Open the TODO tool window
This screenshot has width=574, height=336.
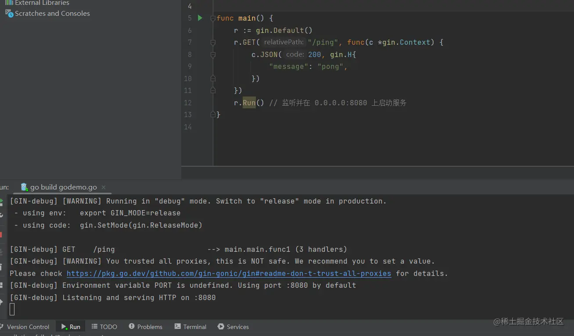104,327
